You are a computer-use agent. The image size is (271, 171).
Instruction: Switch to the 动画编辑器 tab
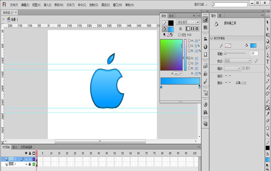pos(26,147)
